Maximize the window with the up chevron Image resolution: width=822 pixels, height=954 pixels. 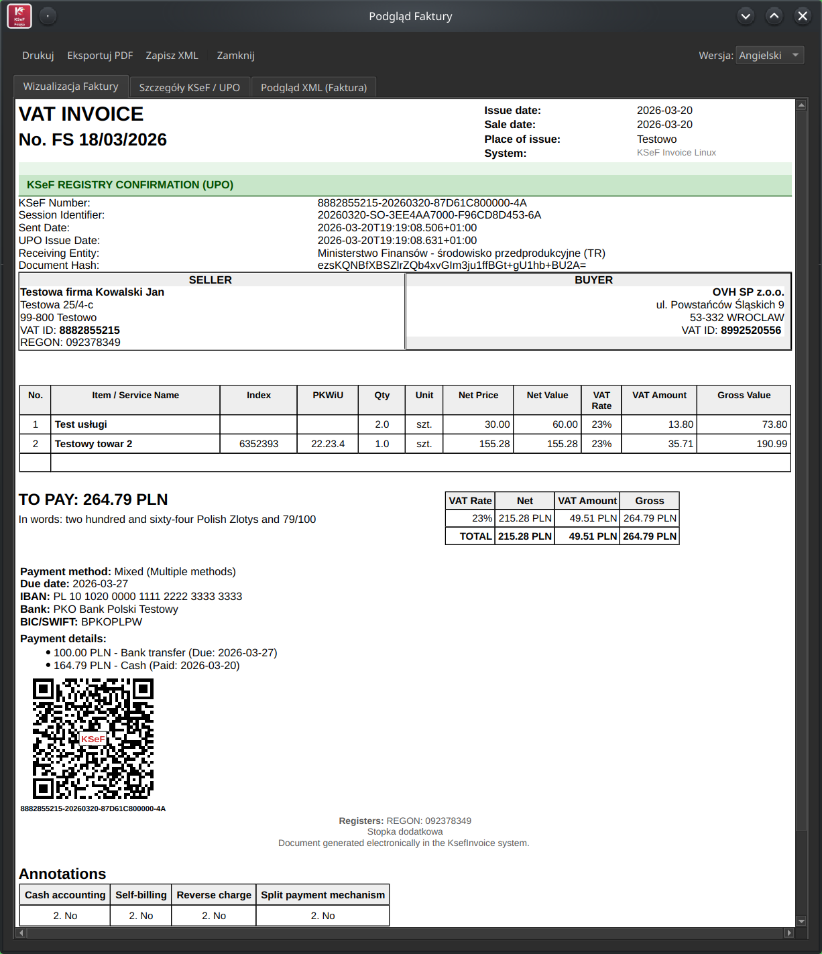[774, 16]
